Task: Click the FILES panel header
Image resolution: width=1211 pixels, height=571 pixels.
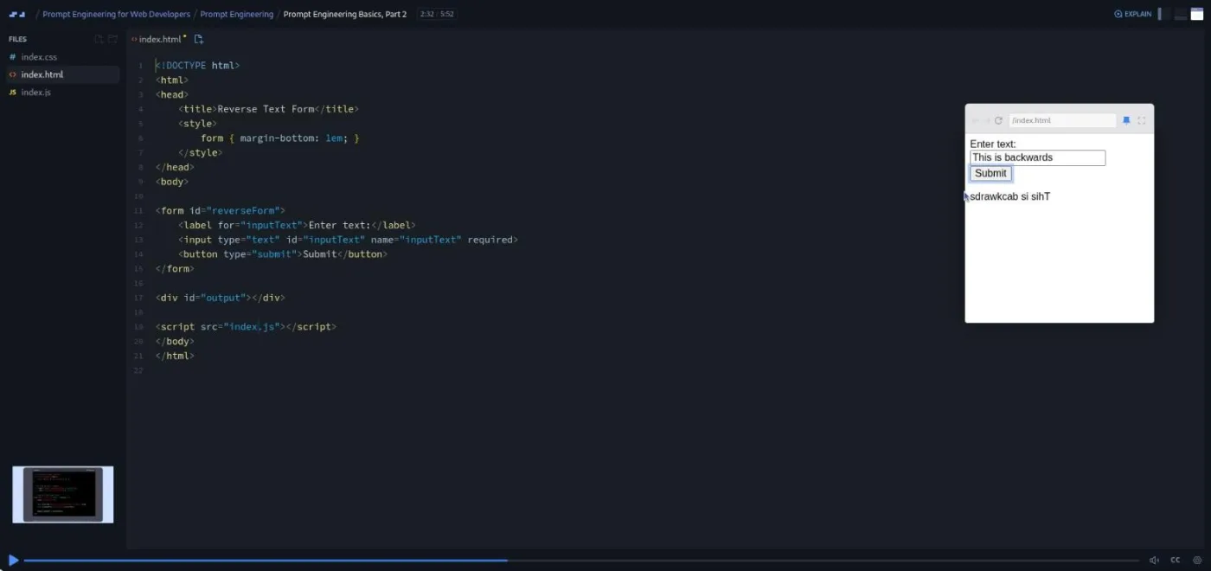Action: tap(17, 39)
